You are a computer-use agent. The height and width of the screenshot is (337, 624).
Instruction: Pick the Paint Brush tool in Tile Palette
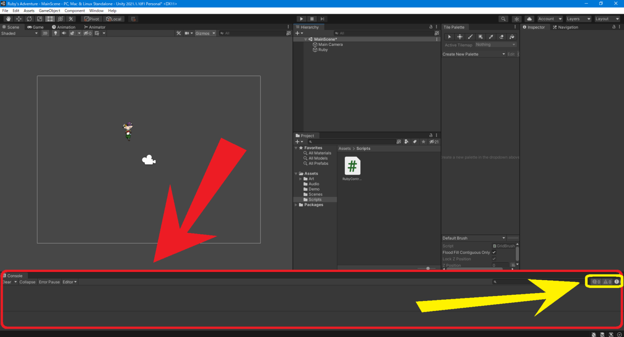pos(470,37)
